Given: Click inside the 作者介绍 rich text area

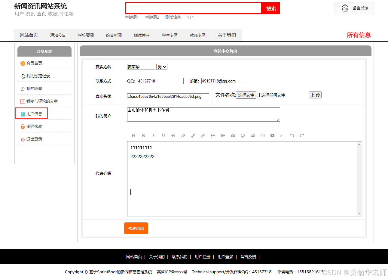Looking at the screenshot, I should 242,179.
